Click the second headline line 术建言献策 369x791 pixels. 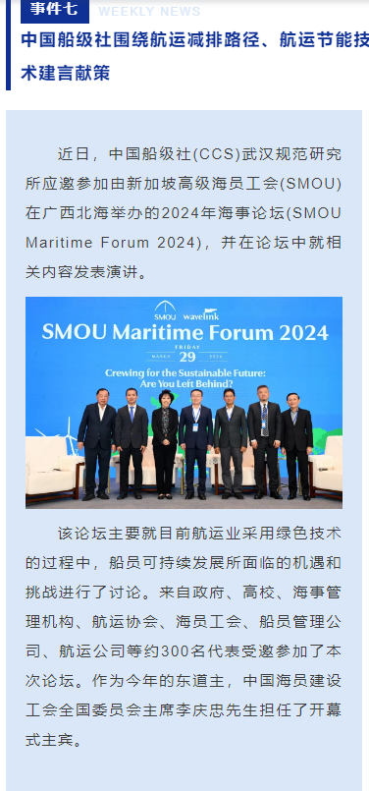pos(66,73)
